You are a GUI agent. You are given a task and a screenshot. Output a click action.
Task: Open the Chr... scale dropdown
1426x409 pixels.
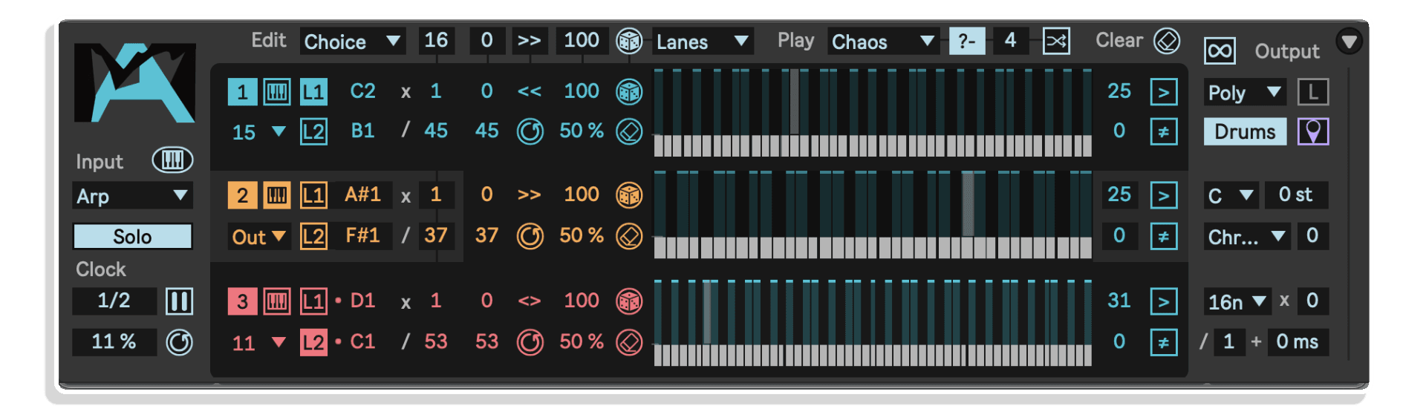(x=1246, y=237)
